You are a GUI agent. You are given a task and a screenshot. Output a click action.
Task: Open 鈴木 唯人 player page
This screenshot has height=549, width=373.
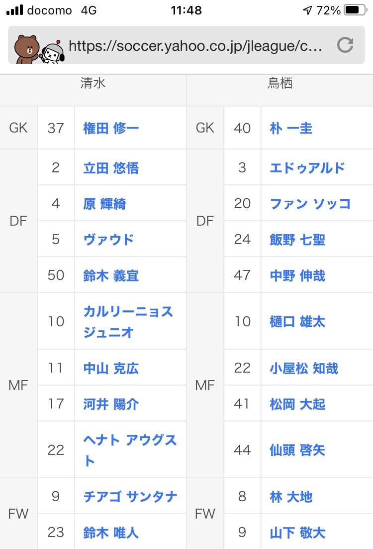click(111, 533)
